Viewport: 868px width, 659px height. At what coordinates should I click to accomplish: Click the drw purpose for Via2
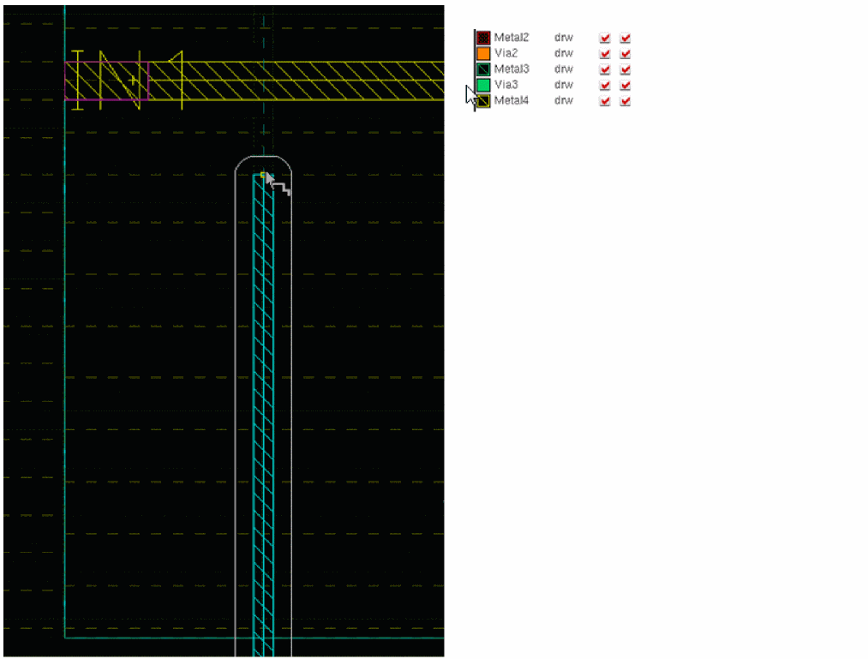pos(564,53)
